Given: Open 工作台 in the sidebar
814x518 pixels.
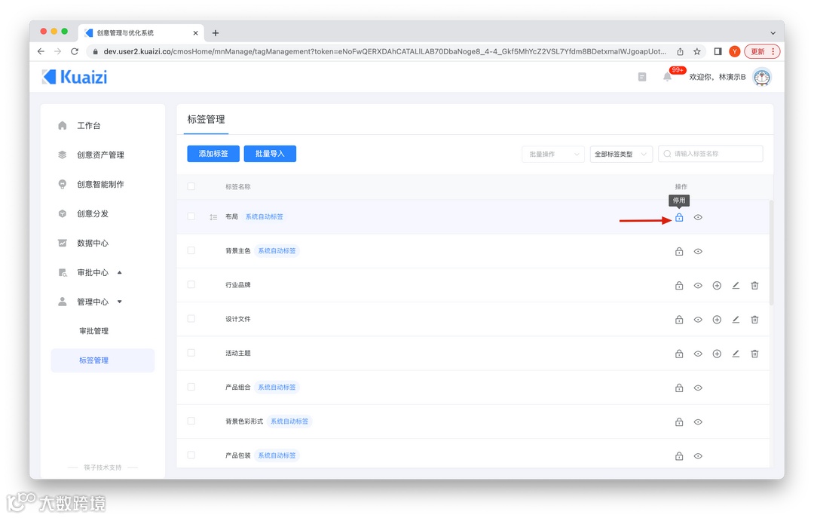Looking at the screenshot, I should (89, 126).
